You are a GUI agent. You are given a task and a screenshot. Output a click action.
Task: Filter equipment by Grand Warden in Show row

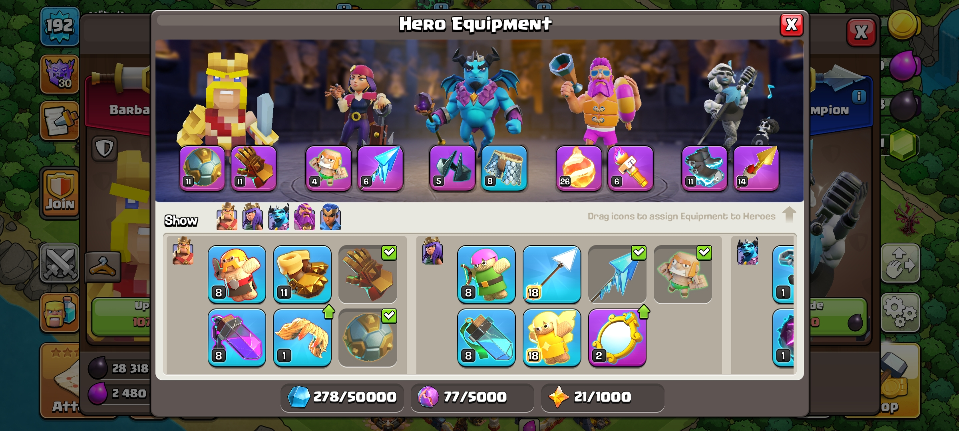coord(304,217)
